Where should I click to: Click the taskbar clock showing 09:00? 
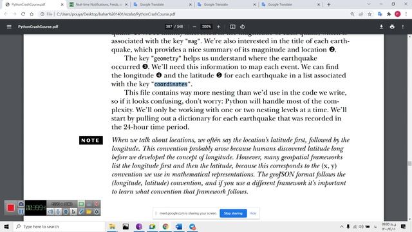click(x=389, y=226)
